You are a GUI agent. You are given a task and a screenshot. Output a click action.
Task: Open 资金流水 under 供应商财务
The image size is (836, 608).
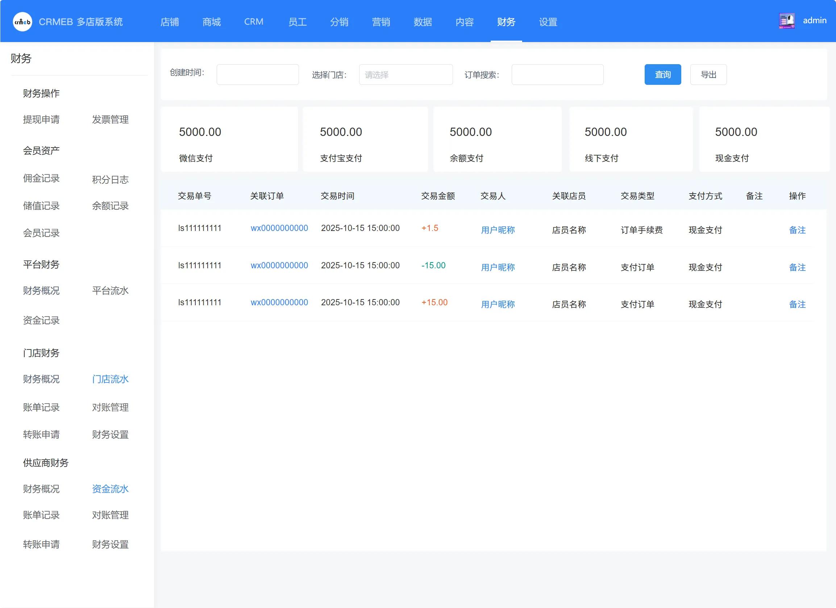110,489
